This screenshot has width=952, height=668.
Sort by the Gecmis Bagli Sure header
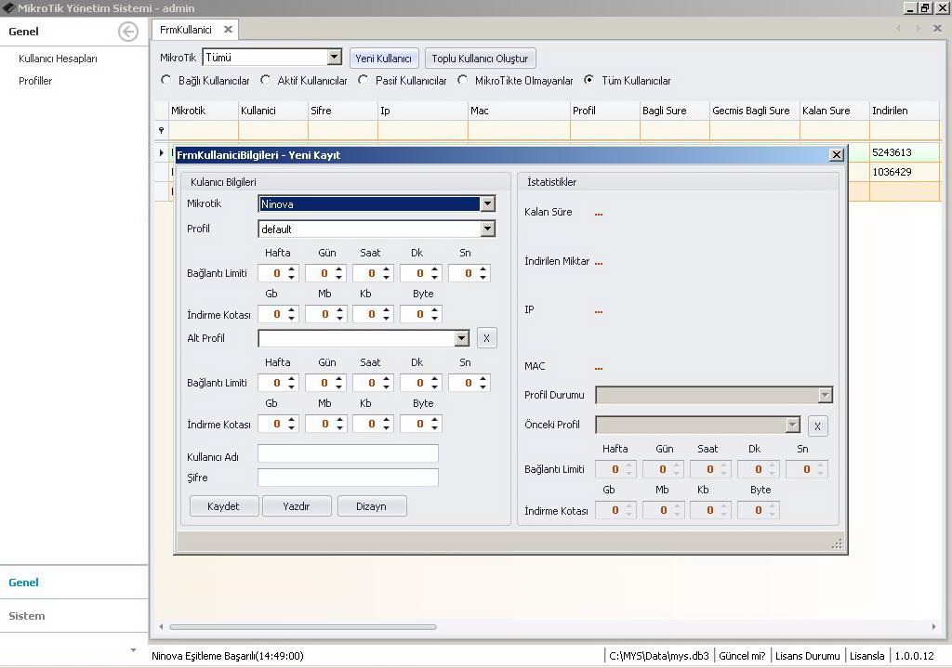[755, 111]
